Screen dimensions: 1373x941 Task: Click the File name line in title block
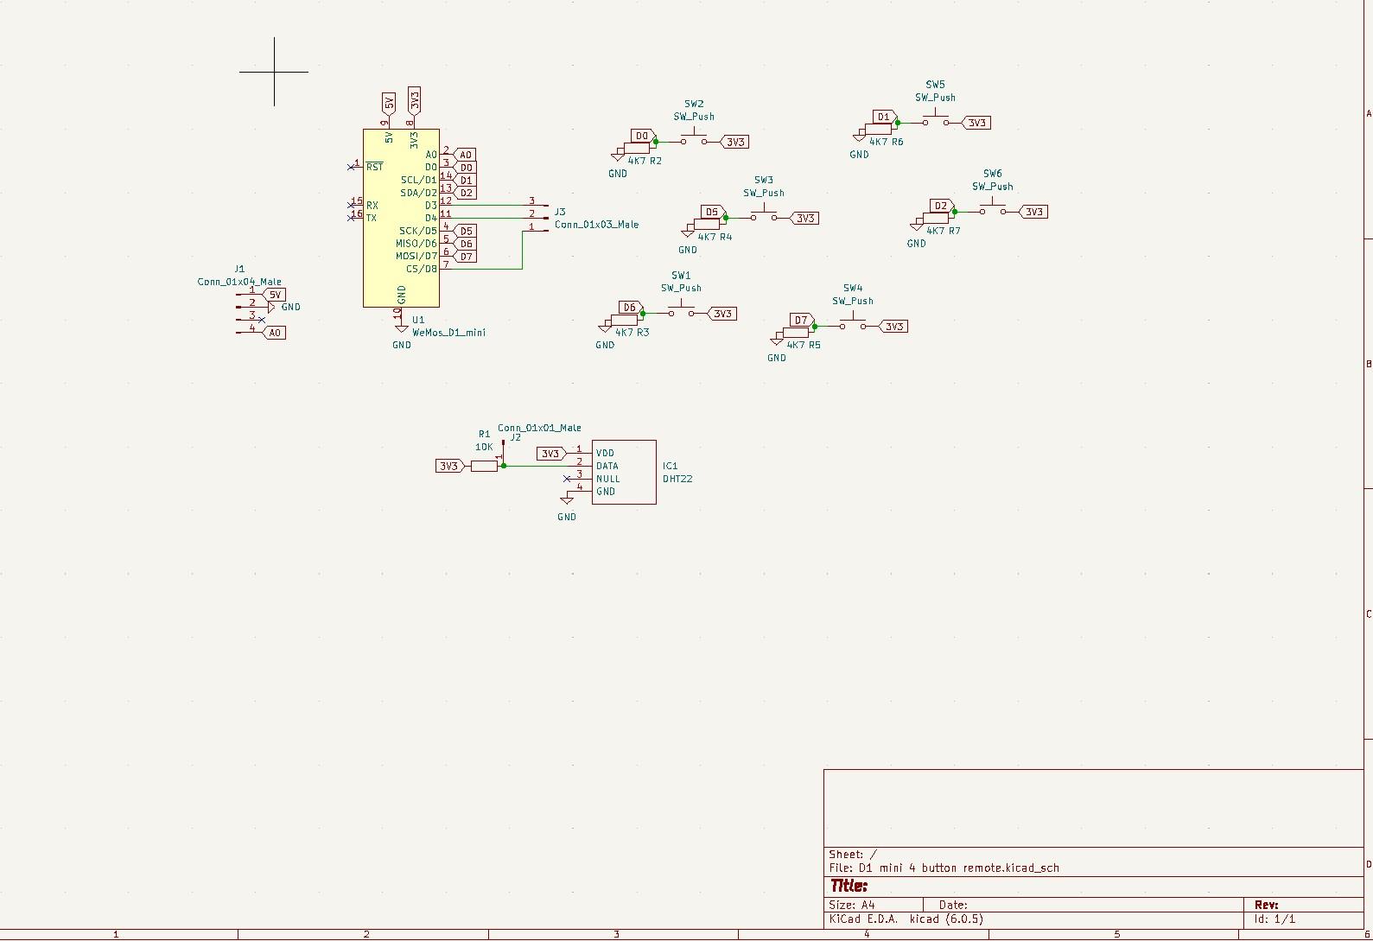(x=944, y=868)
